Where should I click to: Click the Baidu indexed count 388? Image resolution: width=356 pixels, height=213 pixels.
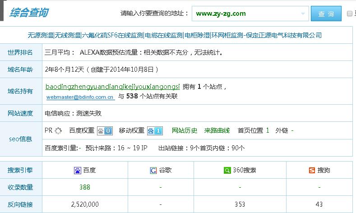pyautogui.click(x=85, y=187)
